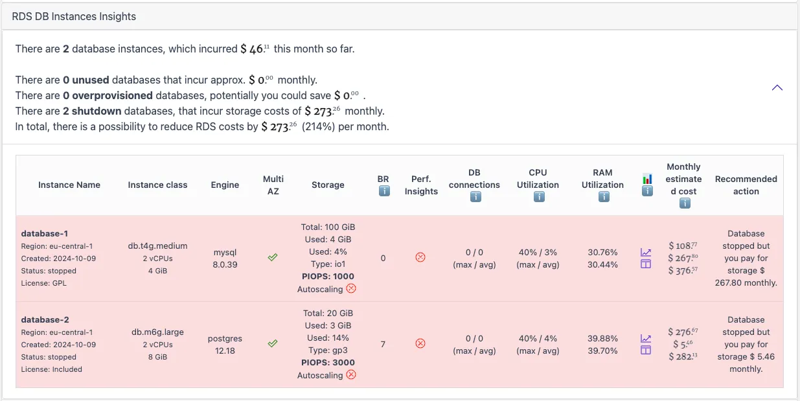The height and width of the screenshot is (401, 800).
Task: Click the db.t4g.medium instance class
Action: coord(157,246)
